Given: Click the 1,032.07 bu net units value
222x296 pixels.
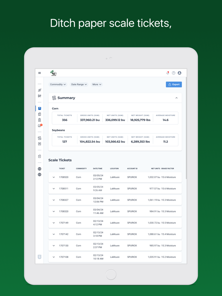Looking at the screenshot, I should (154, 177).
